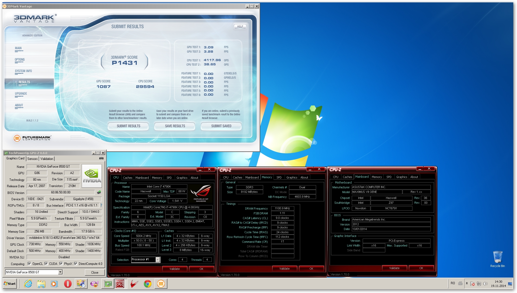Click the ROG logo in CPU-Z

201,193
